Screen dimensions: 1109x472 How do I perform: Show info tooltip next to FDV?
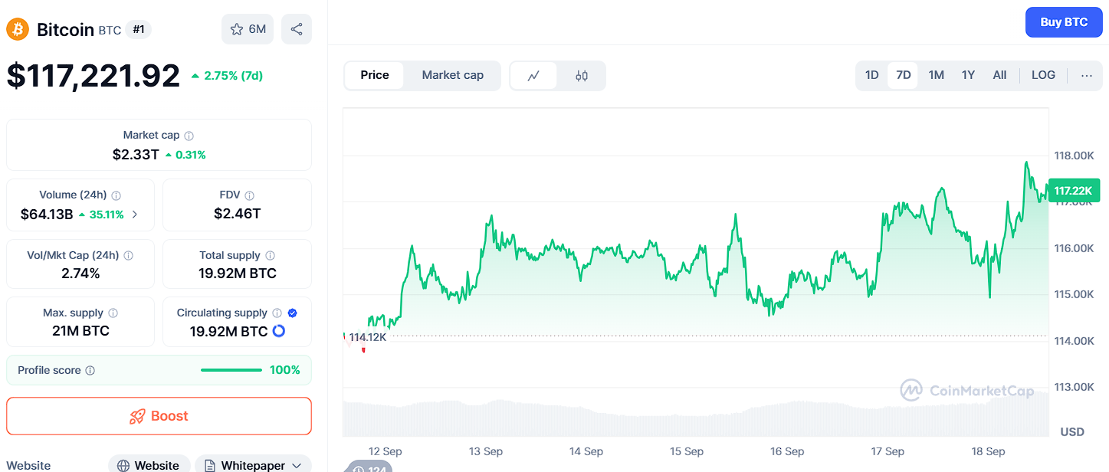click(250, 195)
